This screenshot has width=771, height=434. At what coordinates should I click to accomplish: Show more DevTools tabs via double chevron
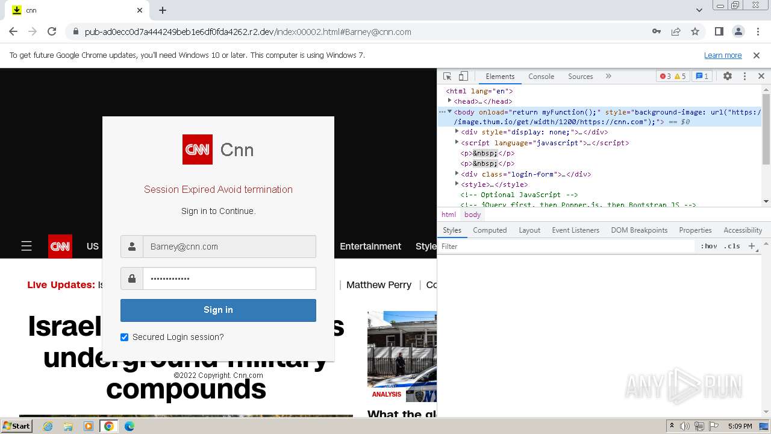(608, 77)
